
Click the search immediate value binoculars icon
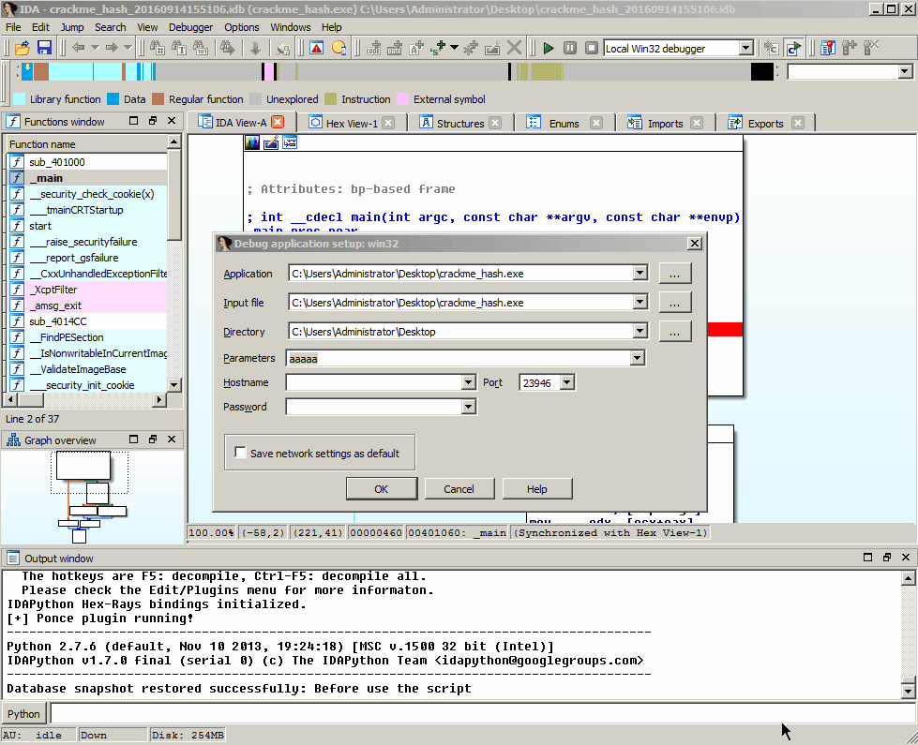[157, 48]
